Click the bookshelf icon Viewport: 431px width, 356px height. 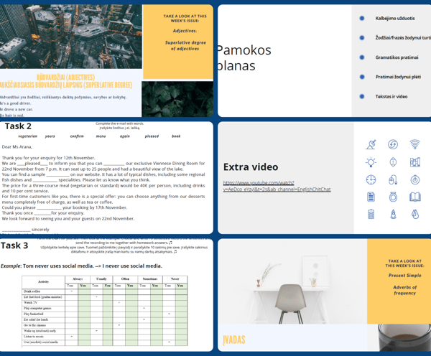pyautogui.click(x=415, y=162)
